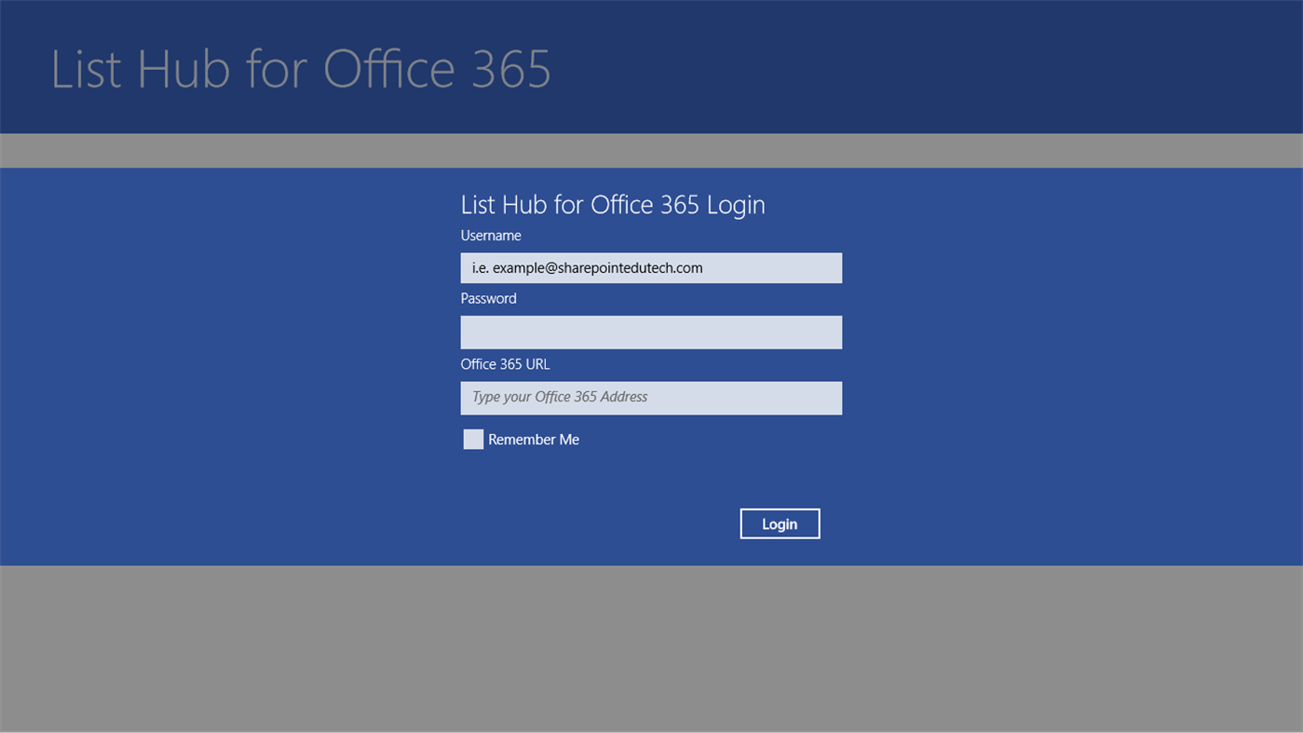Click the Remember Me label text
The height and width of the screenshot is (733, 1303).
click(533, 439)
